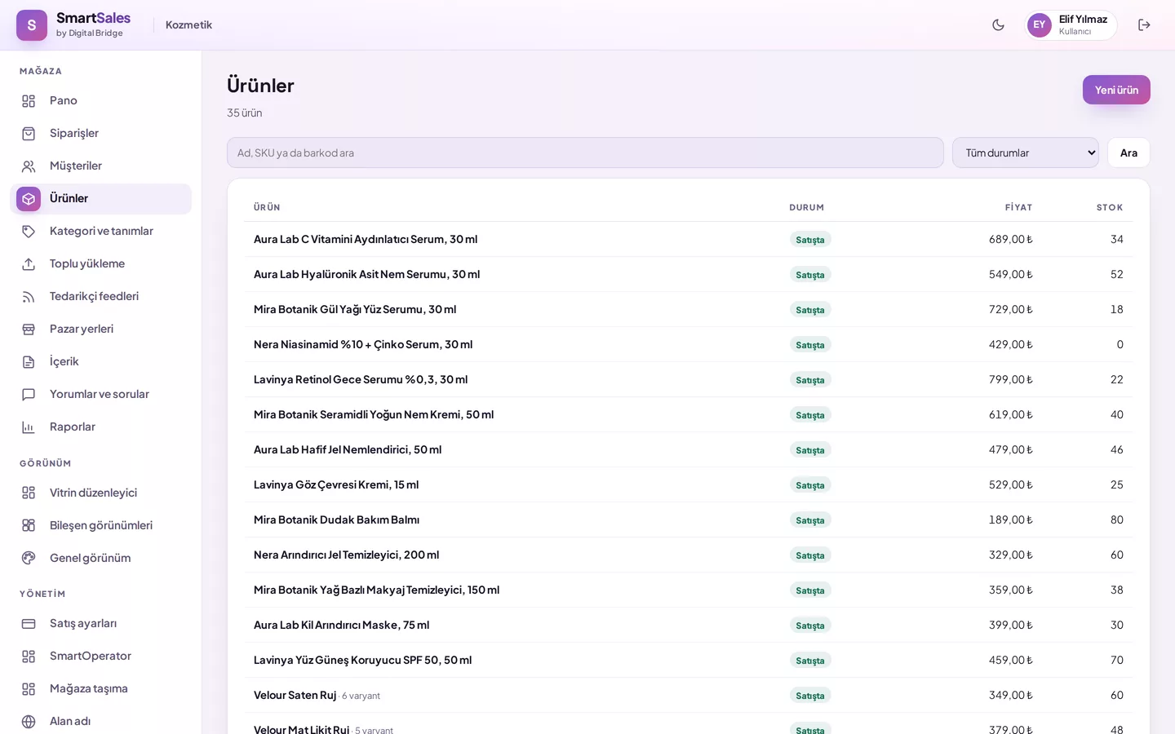Image resolution: width=1175 pixels, height=734 pixels.
Task: Click the Ürünler box icon
Action: (x=29, y=199)
